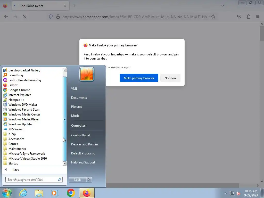Click the programs list scroll up arrow
Screen dimensions: 264x198
(64, 70)
